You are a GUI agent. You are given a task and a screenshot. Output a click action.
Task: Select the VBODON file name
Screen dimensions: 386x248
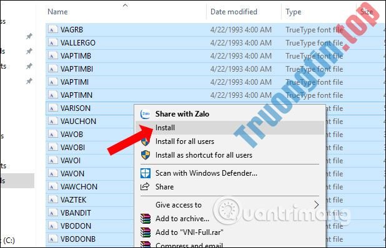[76, 226]
